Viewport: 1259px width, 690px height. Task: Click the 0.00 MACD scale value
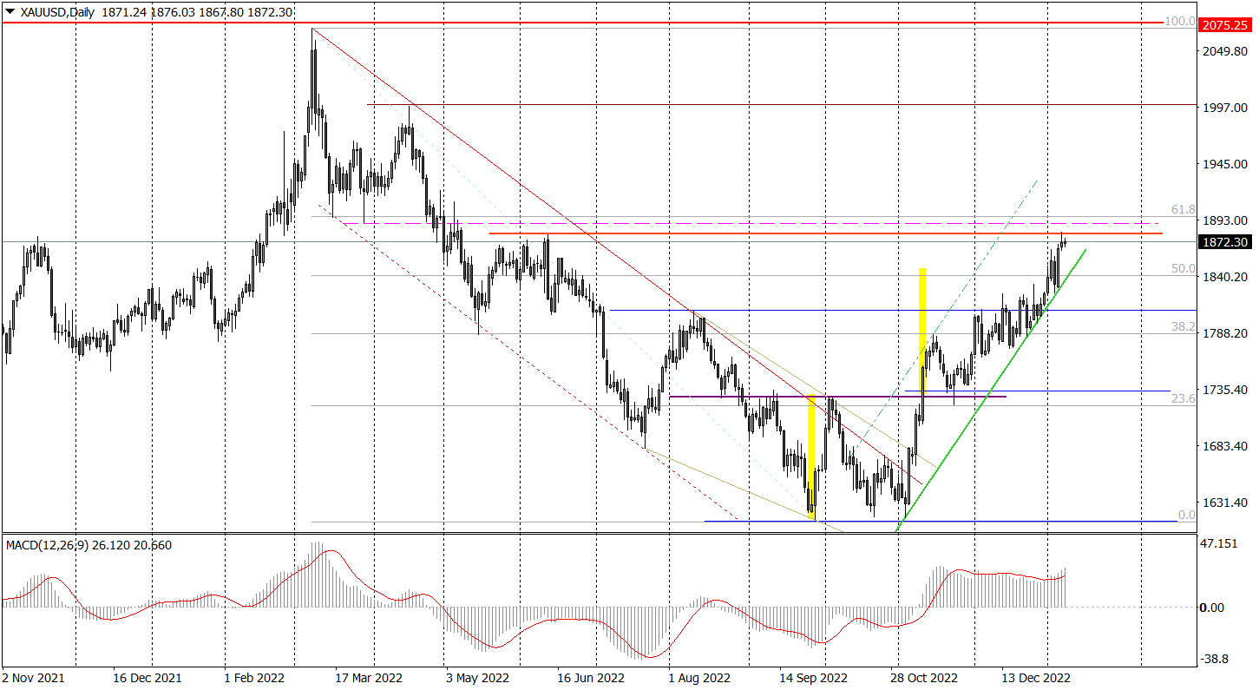1213,608
